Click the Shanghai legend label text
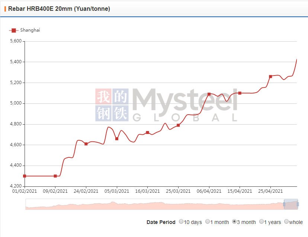Image resolution: width=308 pixels, height=237 pixels. pyautogui.click(x=30, y=30)
